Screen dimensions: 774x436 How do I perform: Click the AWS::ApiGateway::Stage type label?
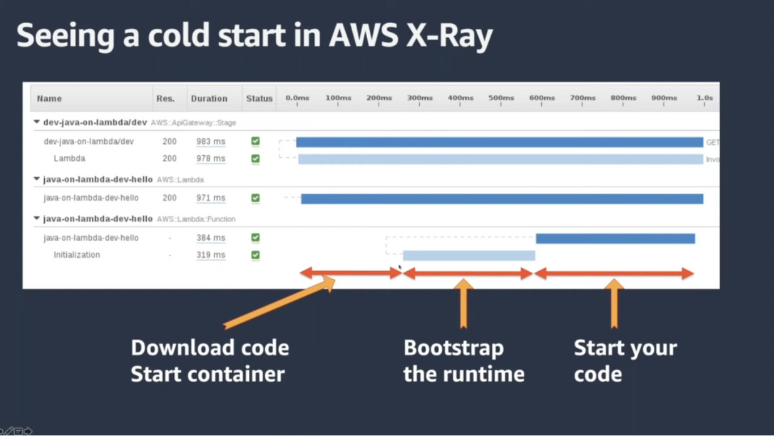(x=193, y=123)
